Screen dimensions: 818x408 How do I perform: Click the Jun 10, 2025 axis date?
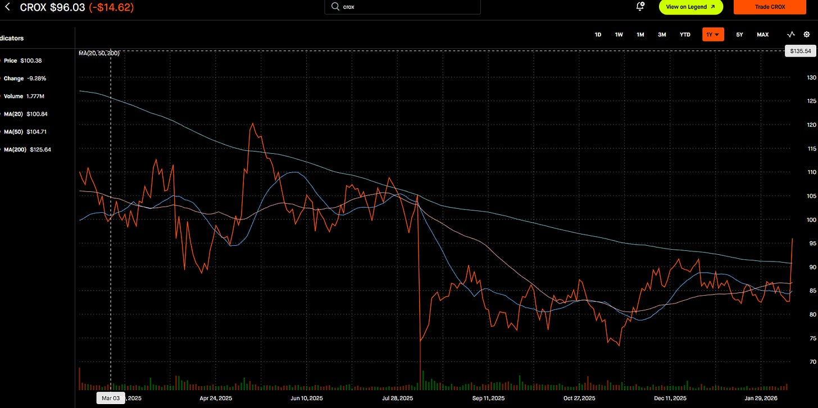pos(306,398)
